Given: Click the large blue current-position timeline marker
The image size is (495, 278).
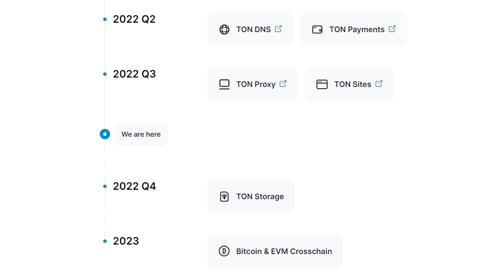Looking at the screenshot, I should coord(105,134).
